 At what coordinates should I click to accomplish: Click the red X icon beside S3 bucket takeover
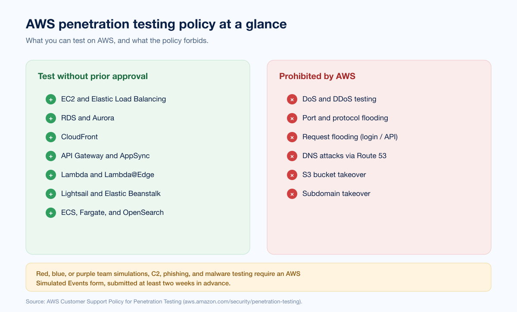pyautogui.click(x=292, y=175)
